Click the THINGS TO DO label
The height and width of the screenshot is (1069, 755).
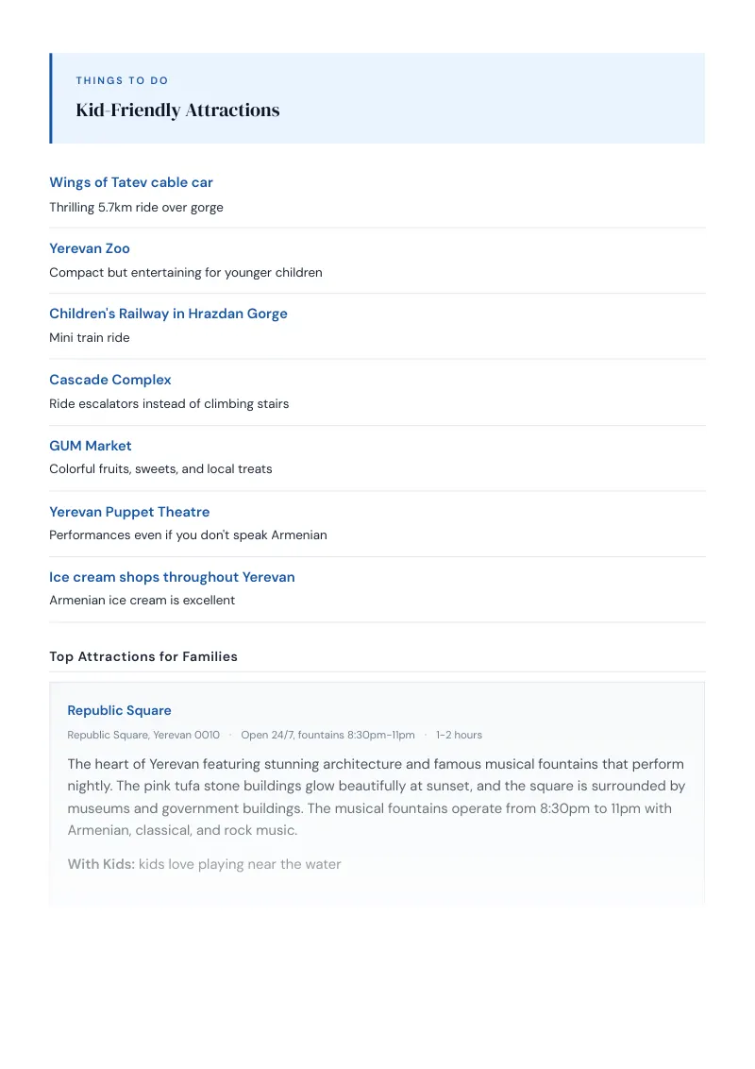coord(122,80)
